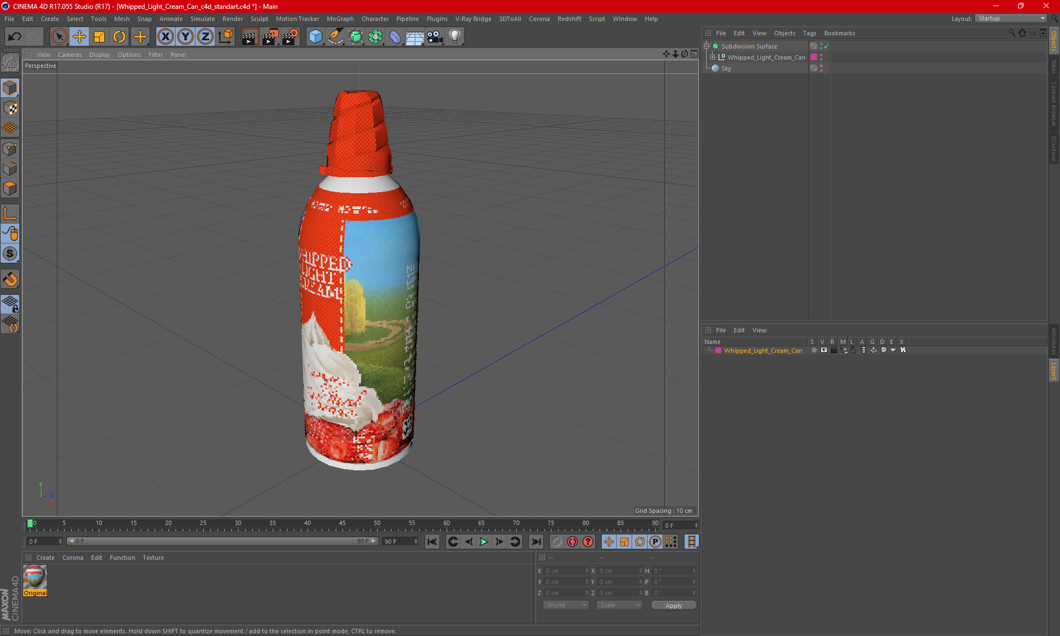The image size is (1060, 636).
Task: Go to end of animation
Action: pos(536,542)
